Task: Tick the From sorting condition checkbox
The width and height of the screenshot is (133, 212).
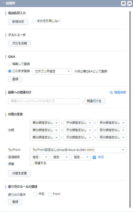Action: [50, 194]
